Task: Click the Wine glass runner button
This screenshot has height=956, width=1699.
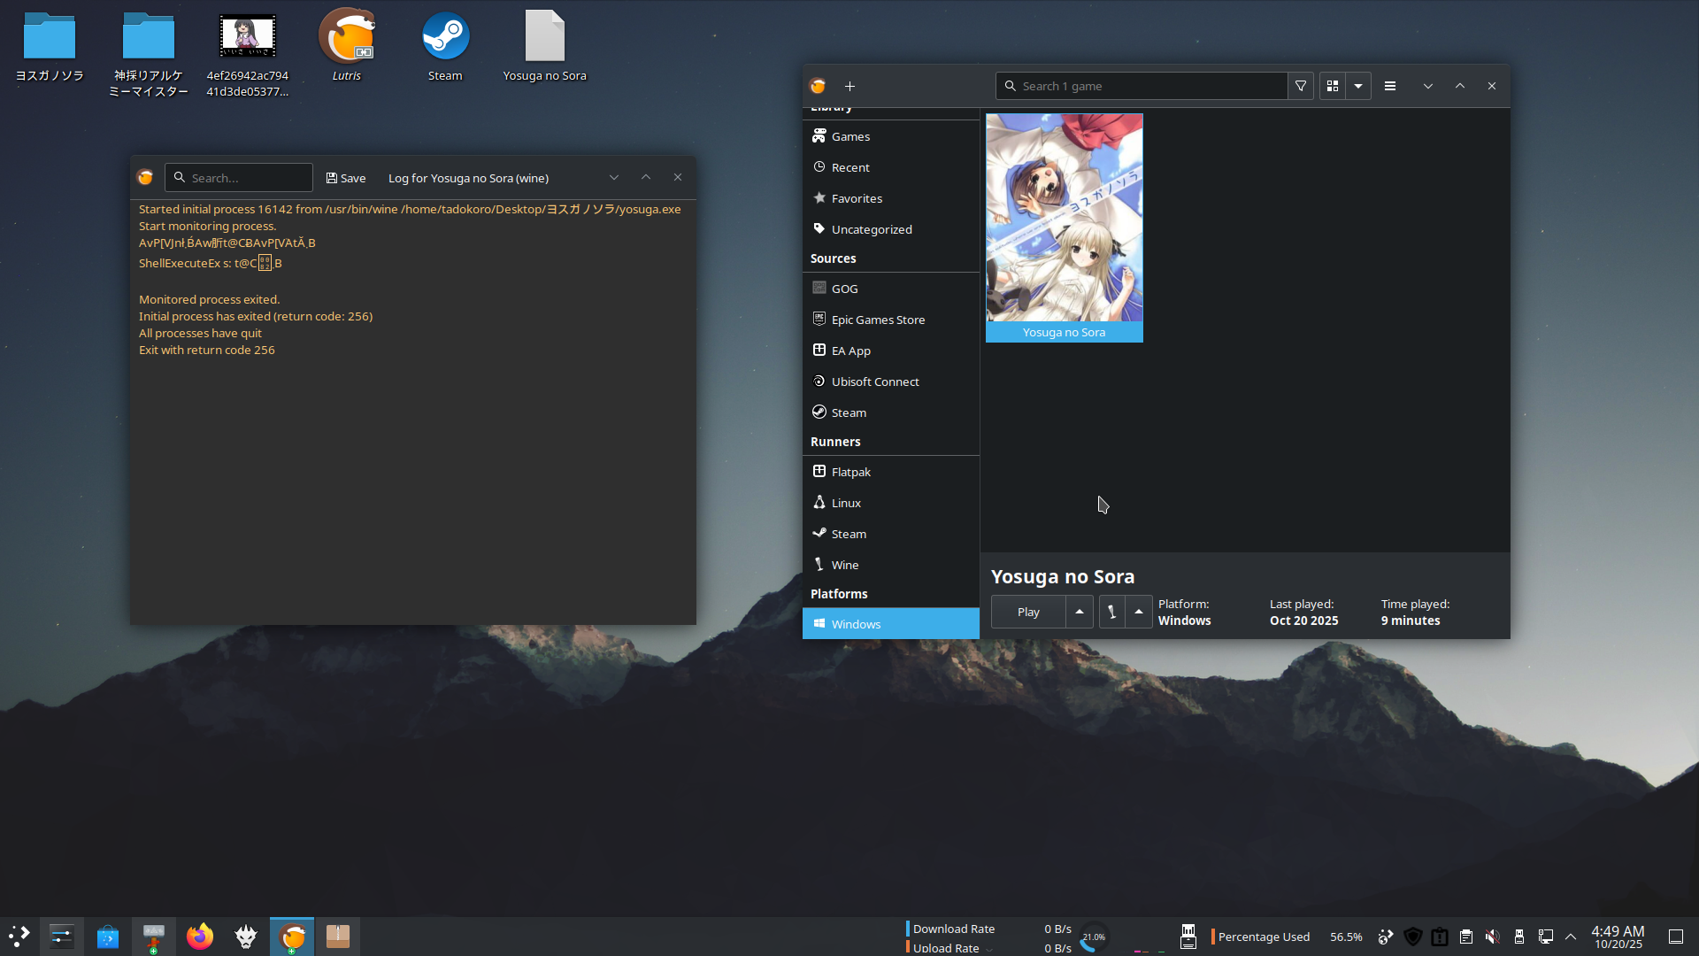Action: [x=1112, y=612]
